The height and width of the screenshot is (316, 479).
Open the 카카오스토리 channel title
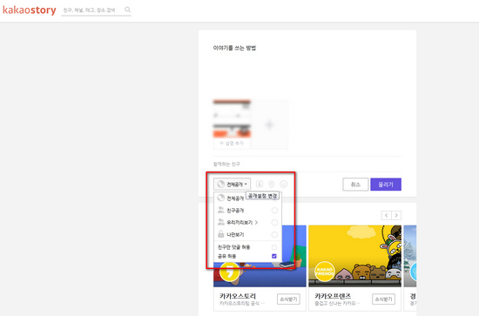coord(238,296)
